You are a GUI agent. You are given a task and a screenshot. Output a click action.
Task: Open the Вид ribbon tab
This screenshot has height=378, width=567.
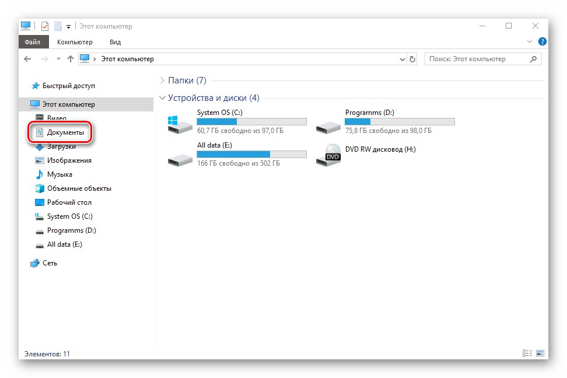pyautogui.click(x=114, y=41)
